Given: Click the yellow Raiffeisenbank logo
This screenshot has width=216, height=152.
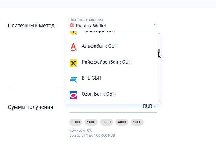Looking at the screenshot, I should coord(73,63).
